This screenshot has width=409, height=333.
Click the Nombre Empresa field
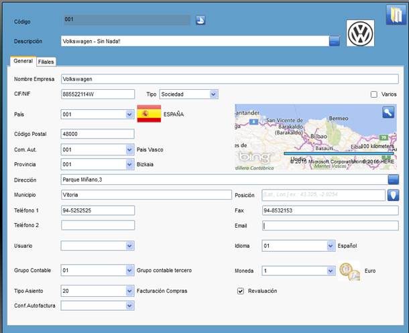coord(230,79)
